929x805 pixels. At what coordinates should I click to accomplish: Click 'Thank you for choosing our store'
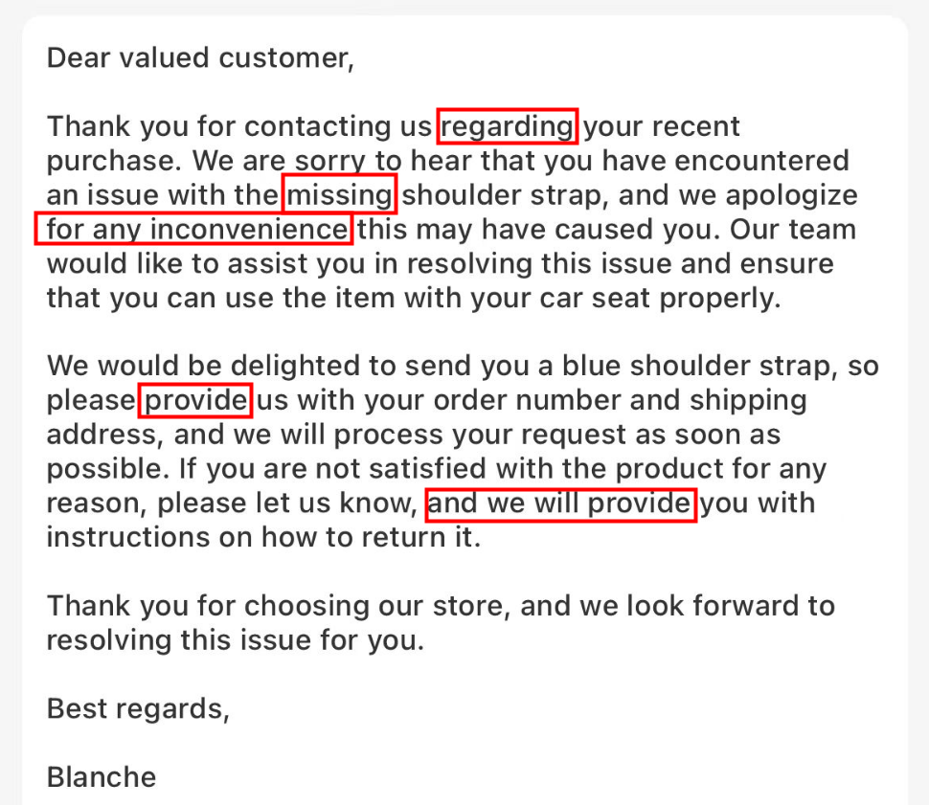click(x=279, y=606)
